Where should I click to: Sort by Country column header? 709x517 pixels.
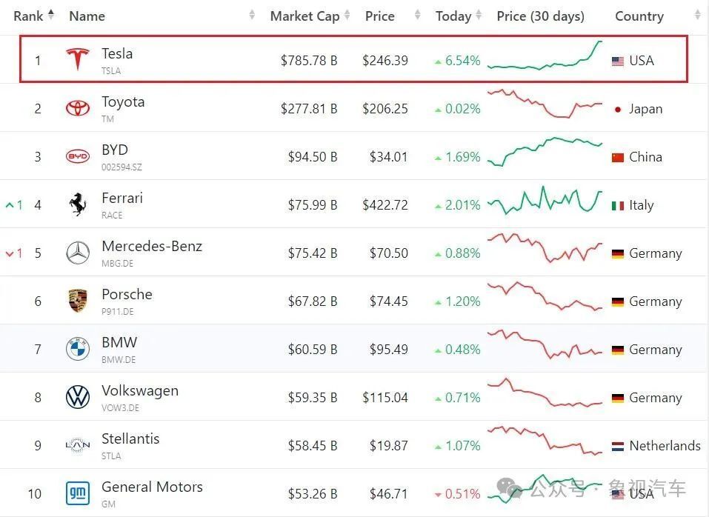coord(639,16)
